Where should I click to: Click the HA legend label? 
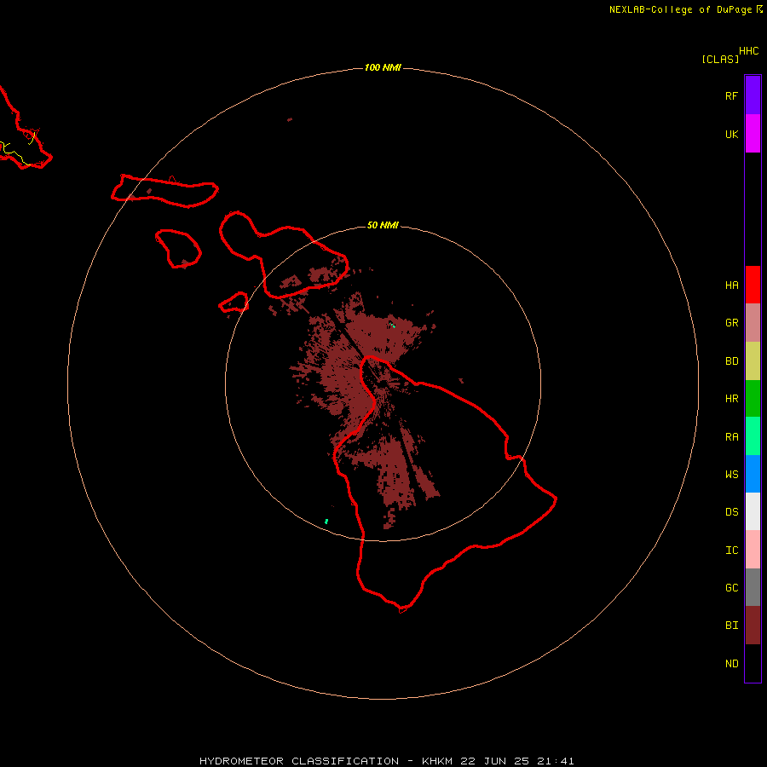(x=731, y=285)
